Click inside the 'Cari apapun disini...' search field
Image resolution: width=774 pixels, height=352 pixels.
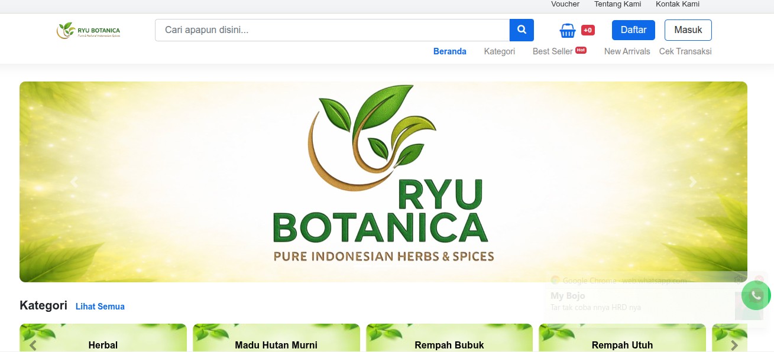point(332,30)
